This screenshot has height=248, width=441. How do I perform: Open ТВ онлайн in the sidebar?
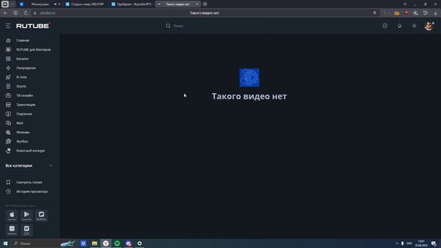coord(25,96)
